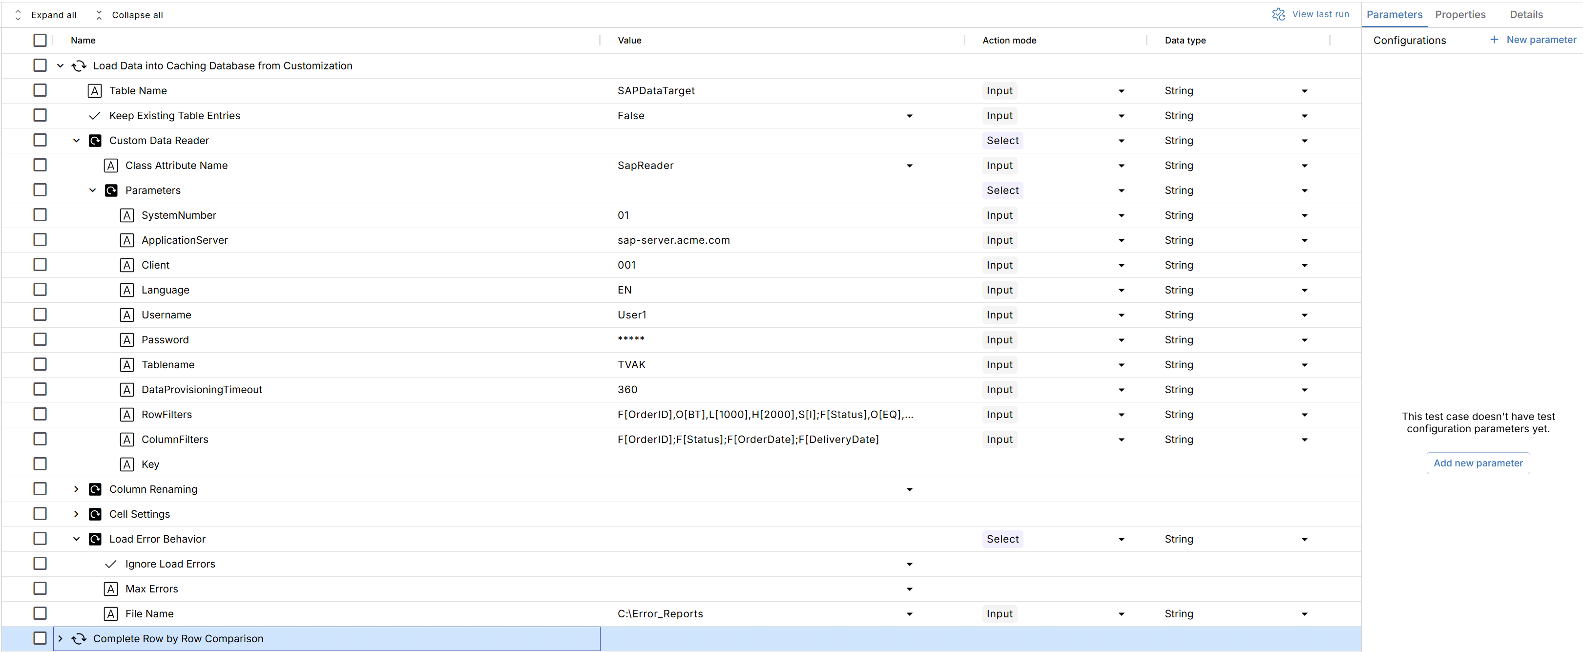Click the Expand all arrows icon

(x=18, y=15)
